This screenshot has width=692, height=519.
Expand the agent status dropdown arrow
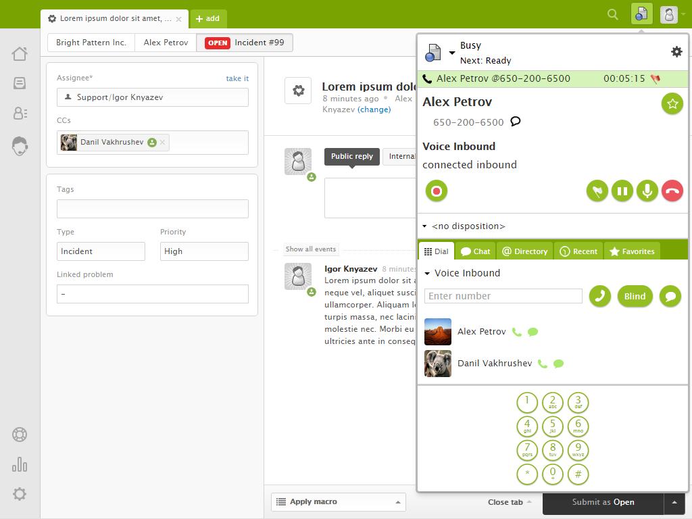click(452, 53)
